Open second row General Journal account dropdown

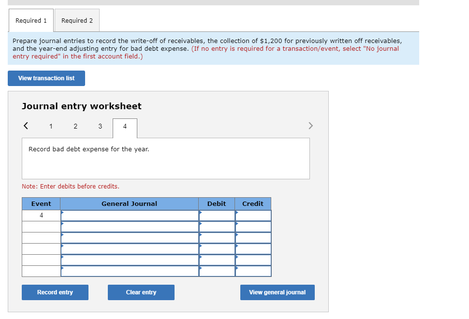coord(130,227)
